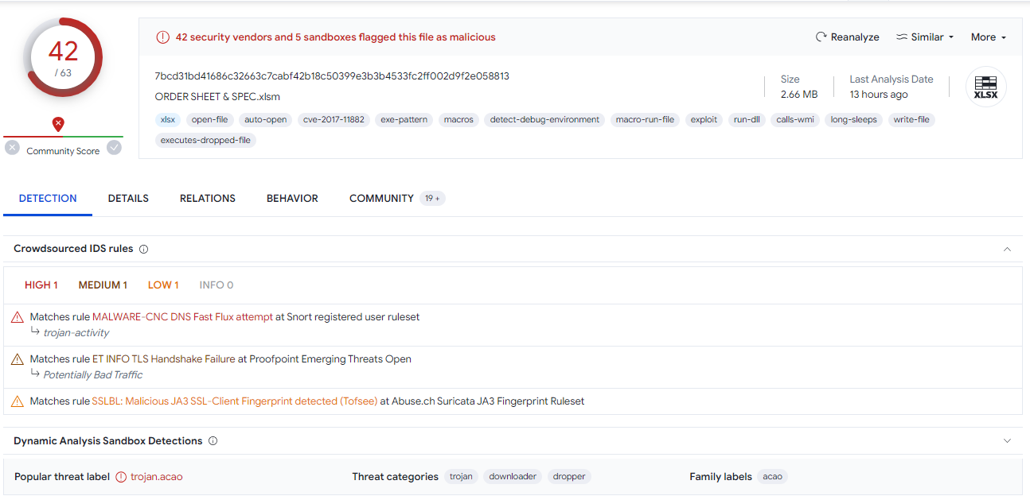The image size is (1030, 496).
Task: Open the RELATIONS tab
Action: 208,199
